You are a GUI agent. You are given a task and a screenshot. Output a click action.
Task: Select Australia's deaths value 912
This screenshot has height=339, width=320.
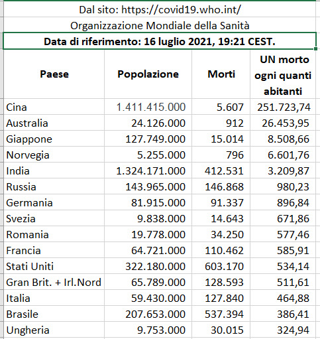point(221,123)
